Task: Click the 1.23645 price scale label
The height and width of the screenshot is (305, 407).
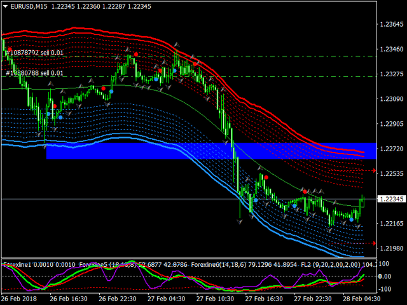Action: (392, 24)
